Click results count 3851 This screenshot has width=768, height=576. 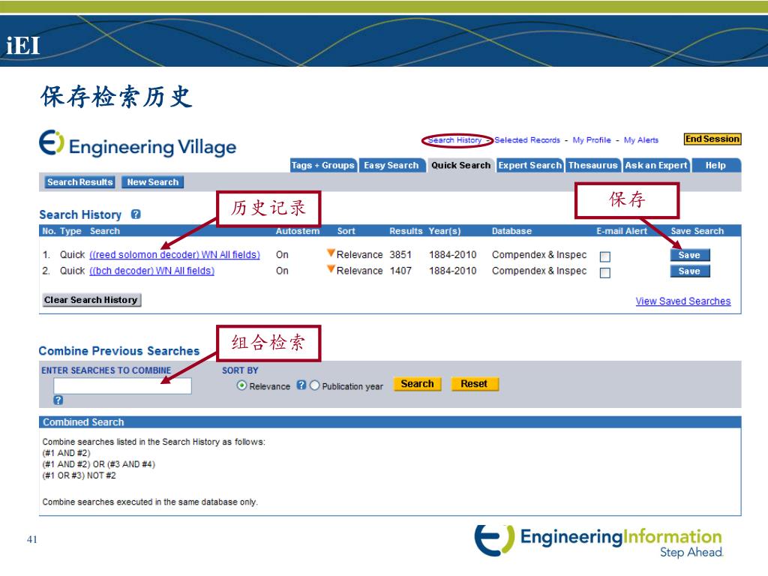[400, 255]
